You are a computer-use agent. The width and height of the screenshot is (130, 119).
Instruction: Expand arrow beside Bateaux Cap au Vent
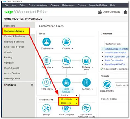[x=103, y=57]
